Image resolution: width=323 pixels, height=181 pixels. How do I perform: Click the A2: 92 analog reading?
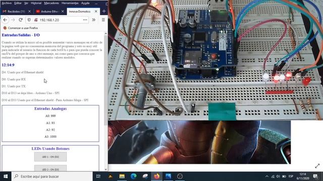pyautogui.click(x=50, y=130)
